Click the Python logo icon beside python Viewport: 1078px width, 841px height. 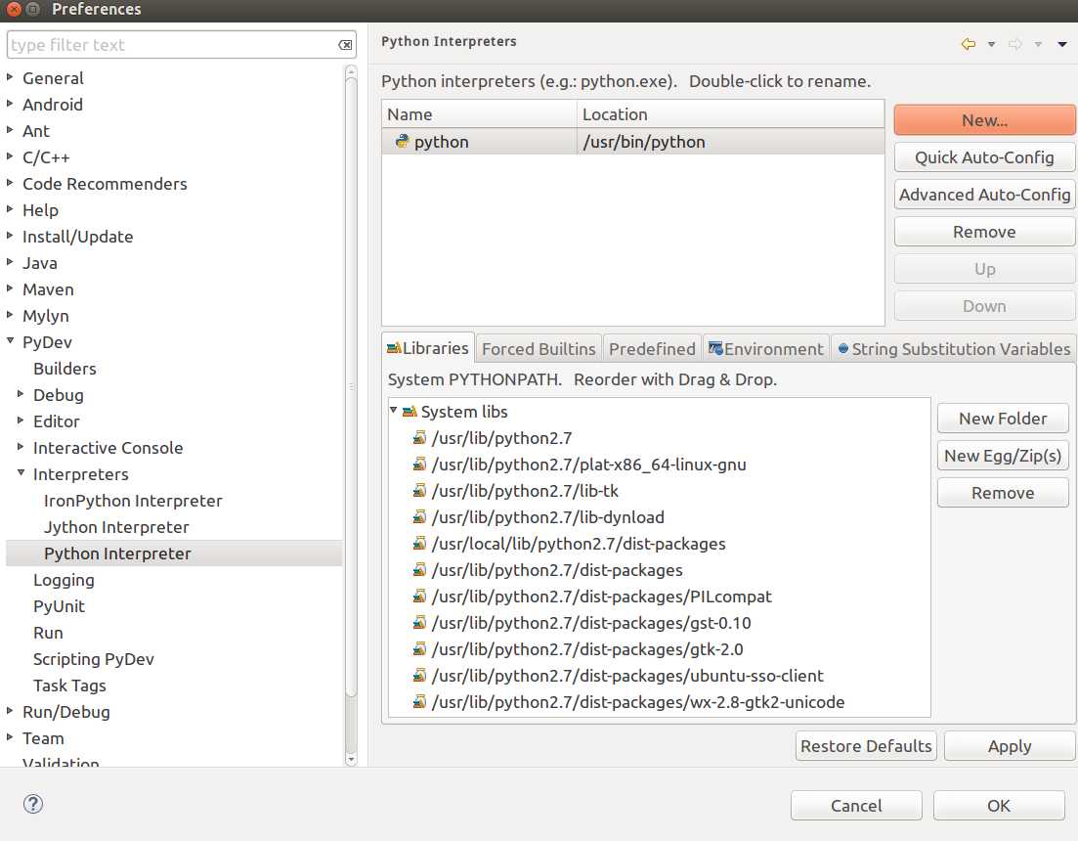point(403,141)
